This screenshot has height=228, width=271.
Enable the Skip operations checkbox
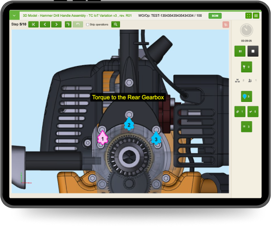coord(88,25)
